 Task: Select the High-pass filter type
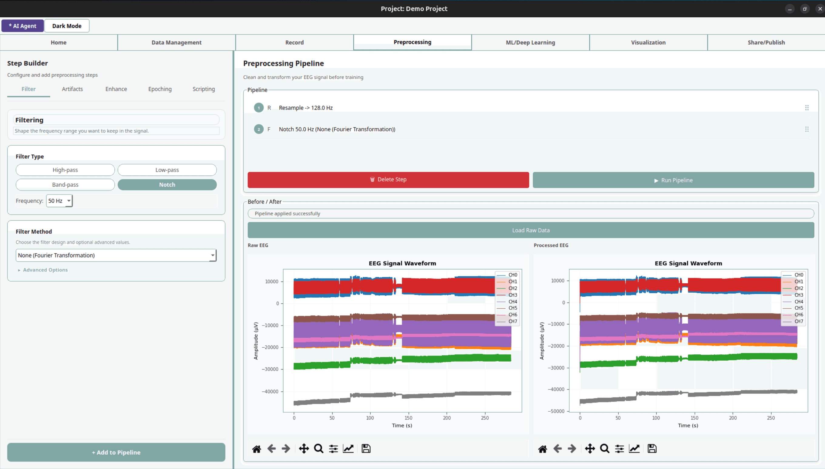(65, 170)
